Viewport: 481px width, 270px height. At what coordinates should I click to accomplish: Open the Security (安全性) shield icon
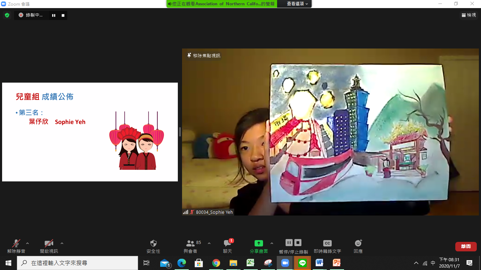[x=153, y=243]
